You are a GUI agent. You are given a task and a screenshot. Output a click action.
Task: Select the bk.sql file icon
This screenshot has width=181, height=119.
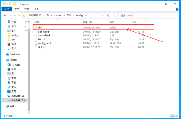click(x=36, y=39)
